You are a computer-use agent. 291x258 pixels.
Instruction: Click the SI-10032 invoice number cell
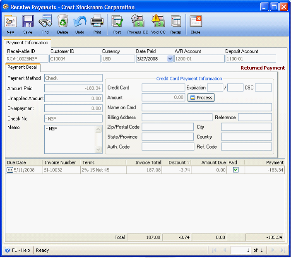[x=62, y=170]
